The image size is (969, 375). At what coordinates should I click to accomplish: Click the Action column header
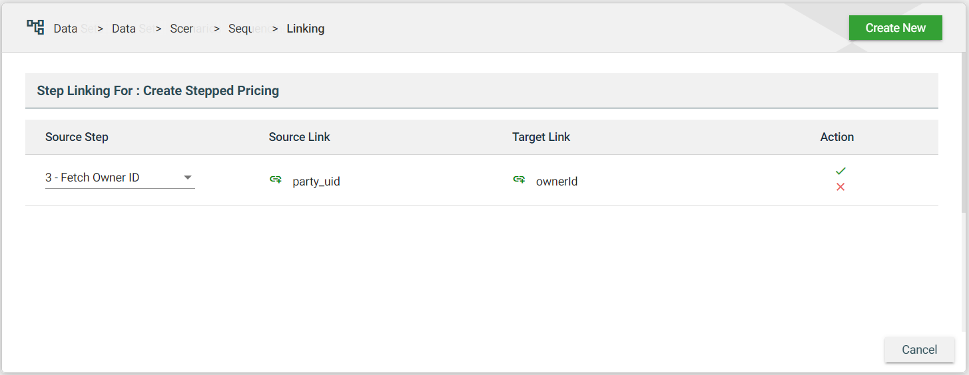coord(837,137)
